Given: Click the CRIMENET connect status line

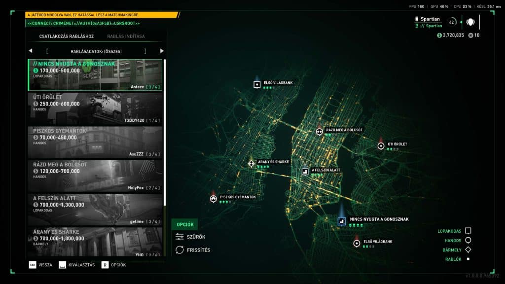Looking at the screenshot, I should click(x=84, y=23).
